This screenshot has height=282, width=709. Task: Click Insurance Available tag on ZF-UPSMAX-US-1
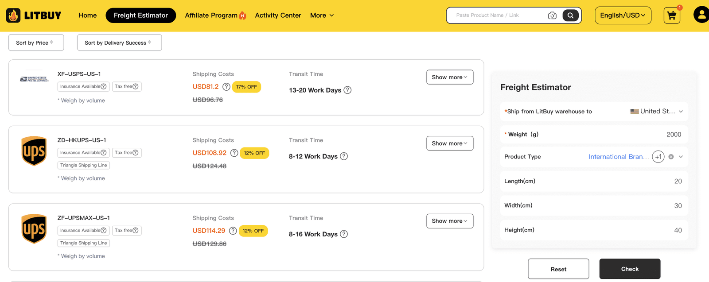click(83, 231)
